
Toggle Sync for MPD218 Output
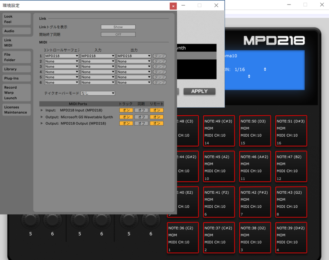(x=141, y=123)
